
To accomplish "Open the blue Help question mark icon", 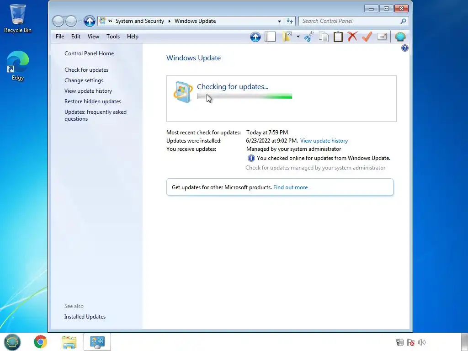I will [x=405, y=48].
